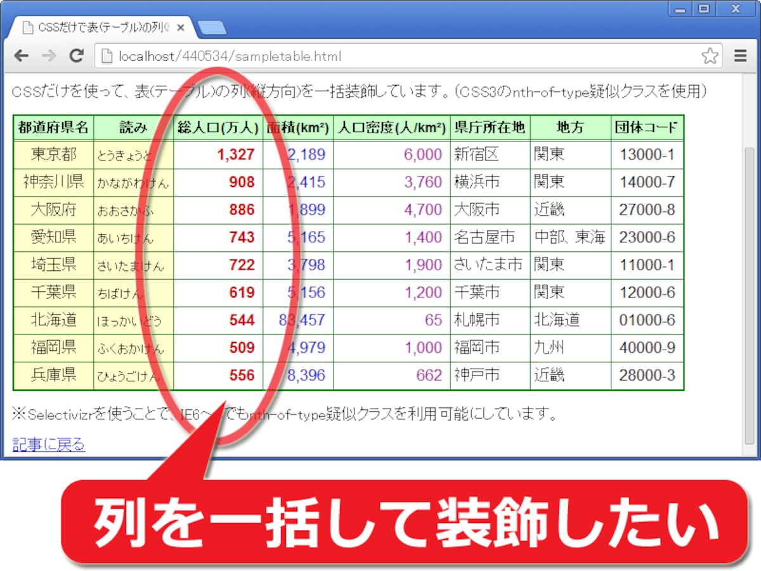Click the 中部、東海 region cell
Image resolution: width=761 pixels, height=571 pixels.
pyautogui.click(x=571, y=237)
